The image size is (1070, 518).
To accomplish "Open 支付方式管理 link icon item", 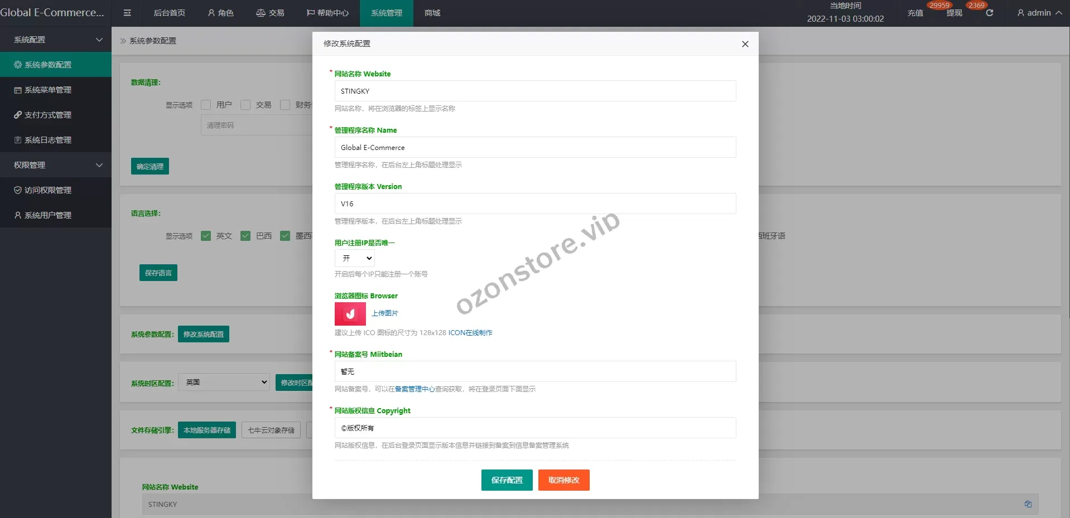I will 48,115.
